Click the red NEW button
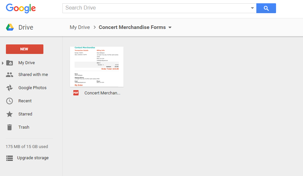This screenshot has width=303, height=176. click(x=25, y=49)
